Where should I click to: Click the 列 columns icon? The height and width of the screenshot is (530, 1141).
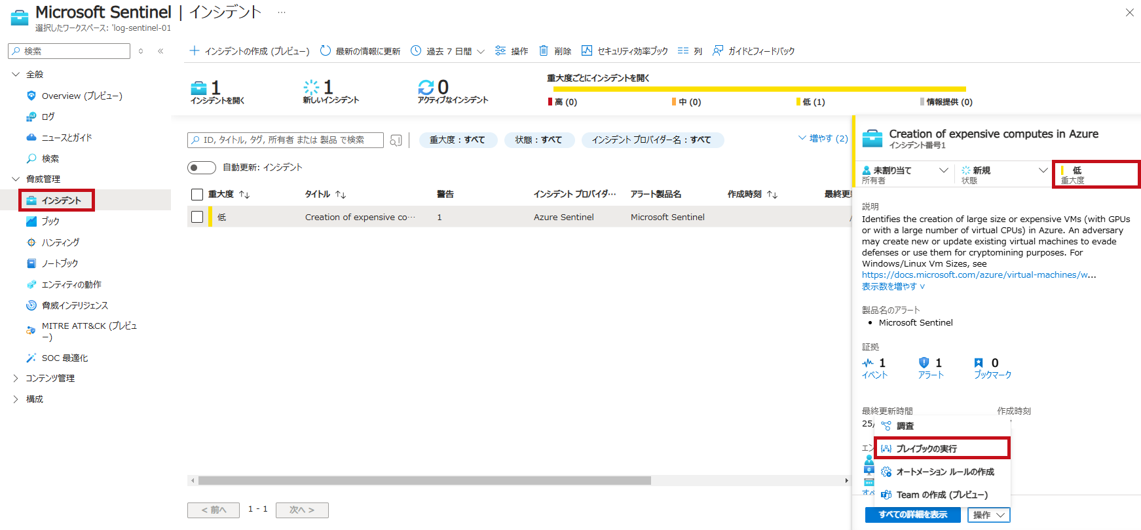coord(683,50)
